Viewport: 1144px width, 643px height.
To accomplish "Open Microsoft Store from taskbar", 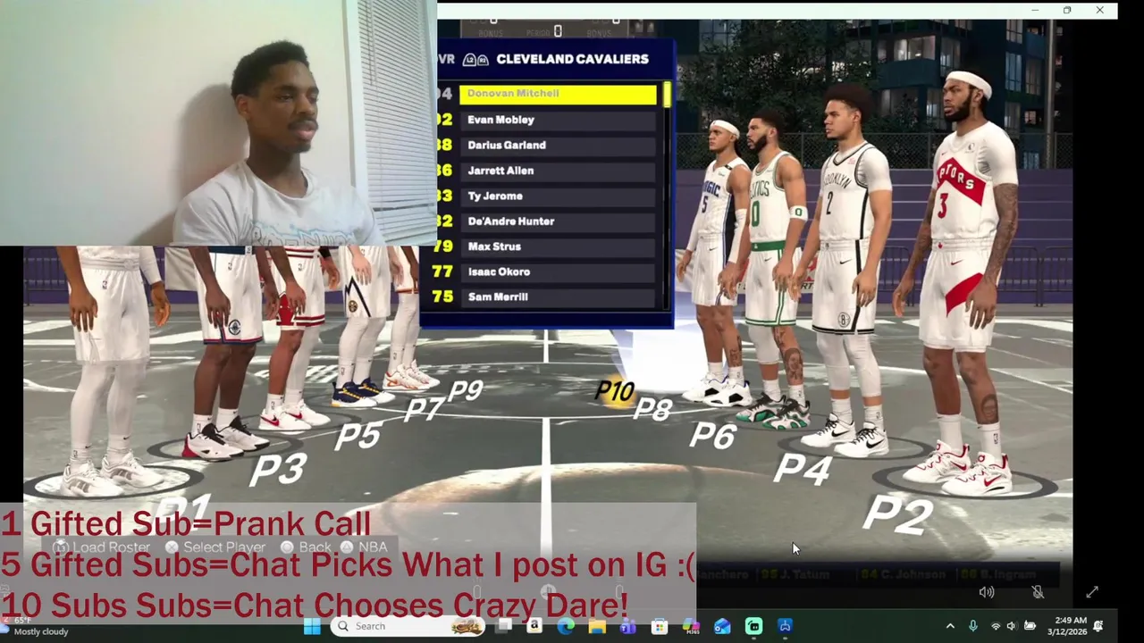I will (x=660, y=627).
